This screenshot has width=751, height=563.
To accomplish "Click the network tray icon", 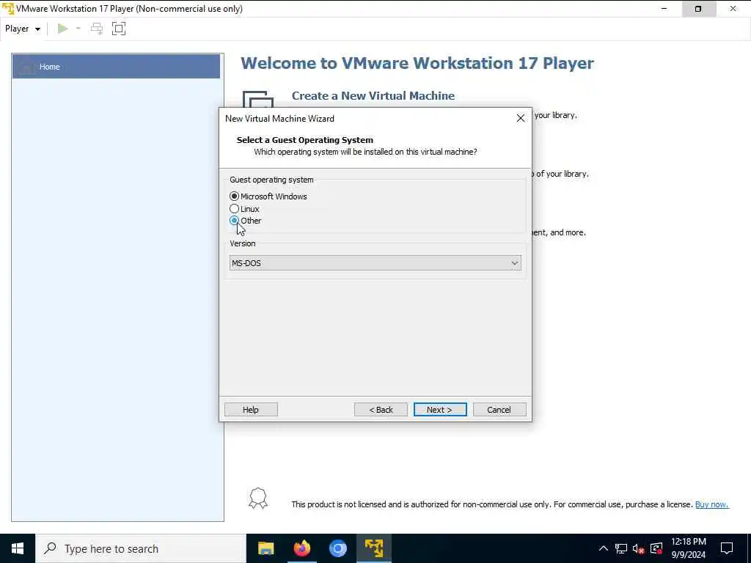I will pyautogui.click(x=621, y=548).
